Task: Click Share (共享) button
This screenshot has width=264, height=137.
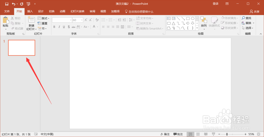Action: (254, 11)
